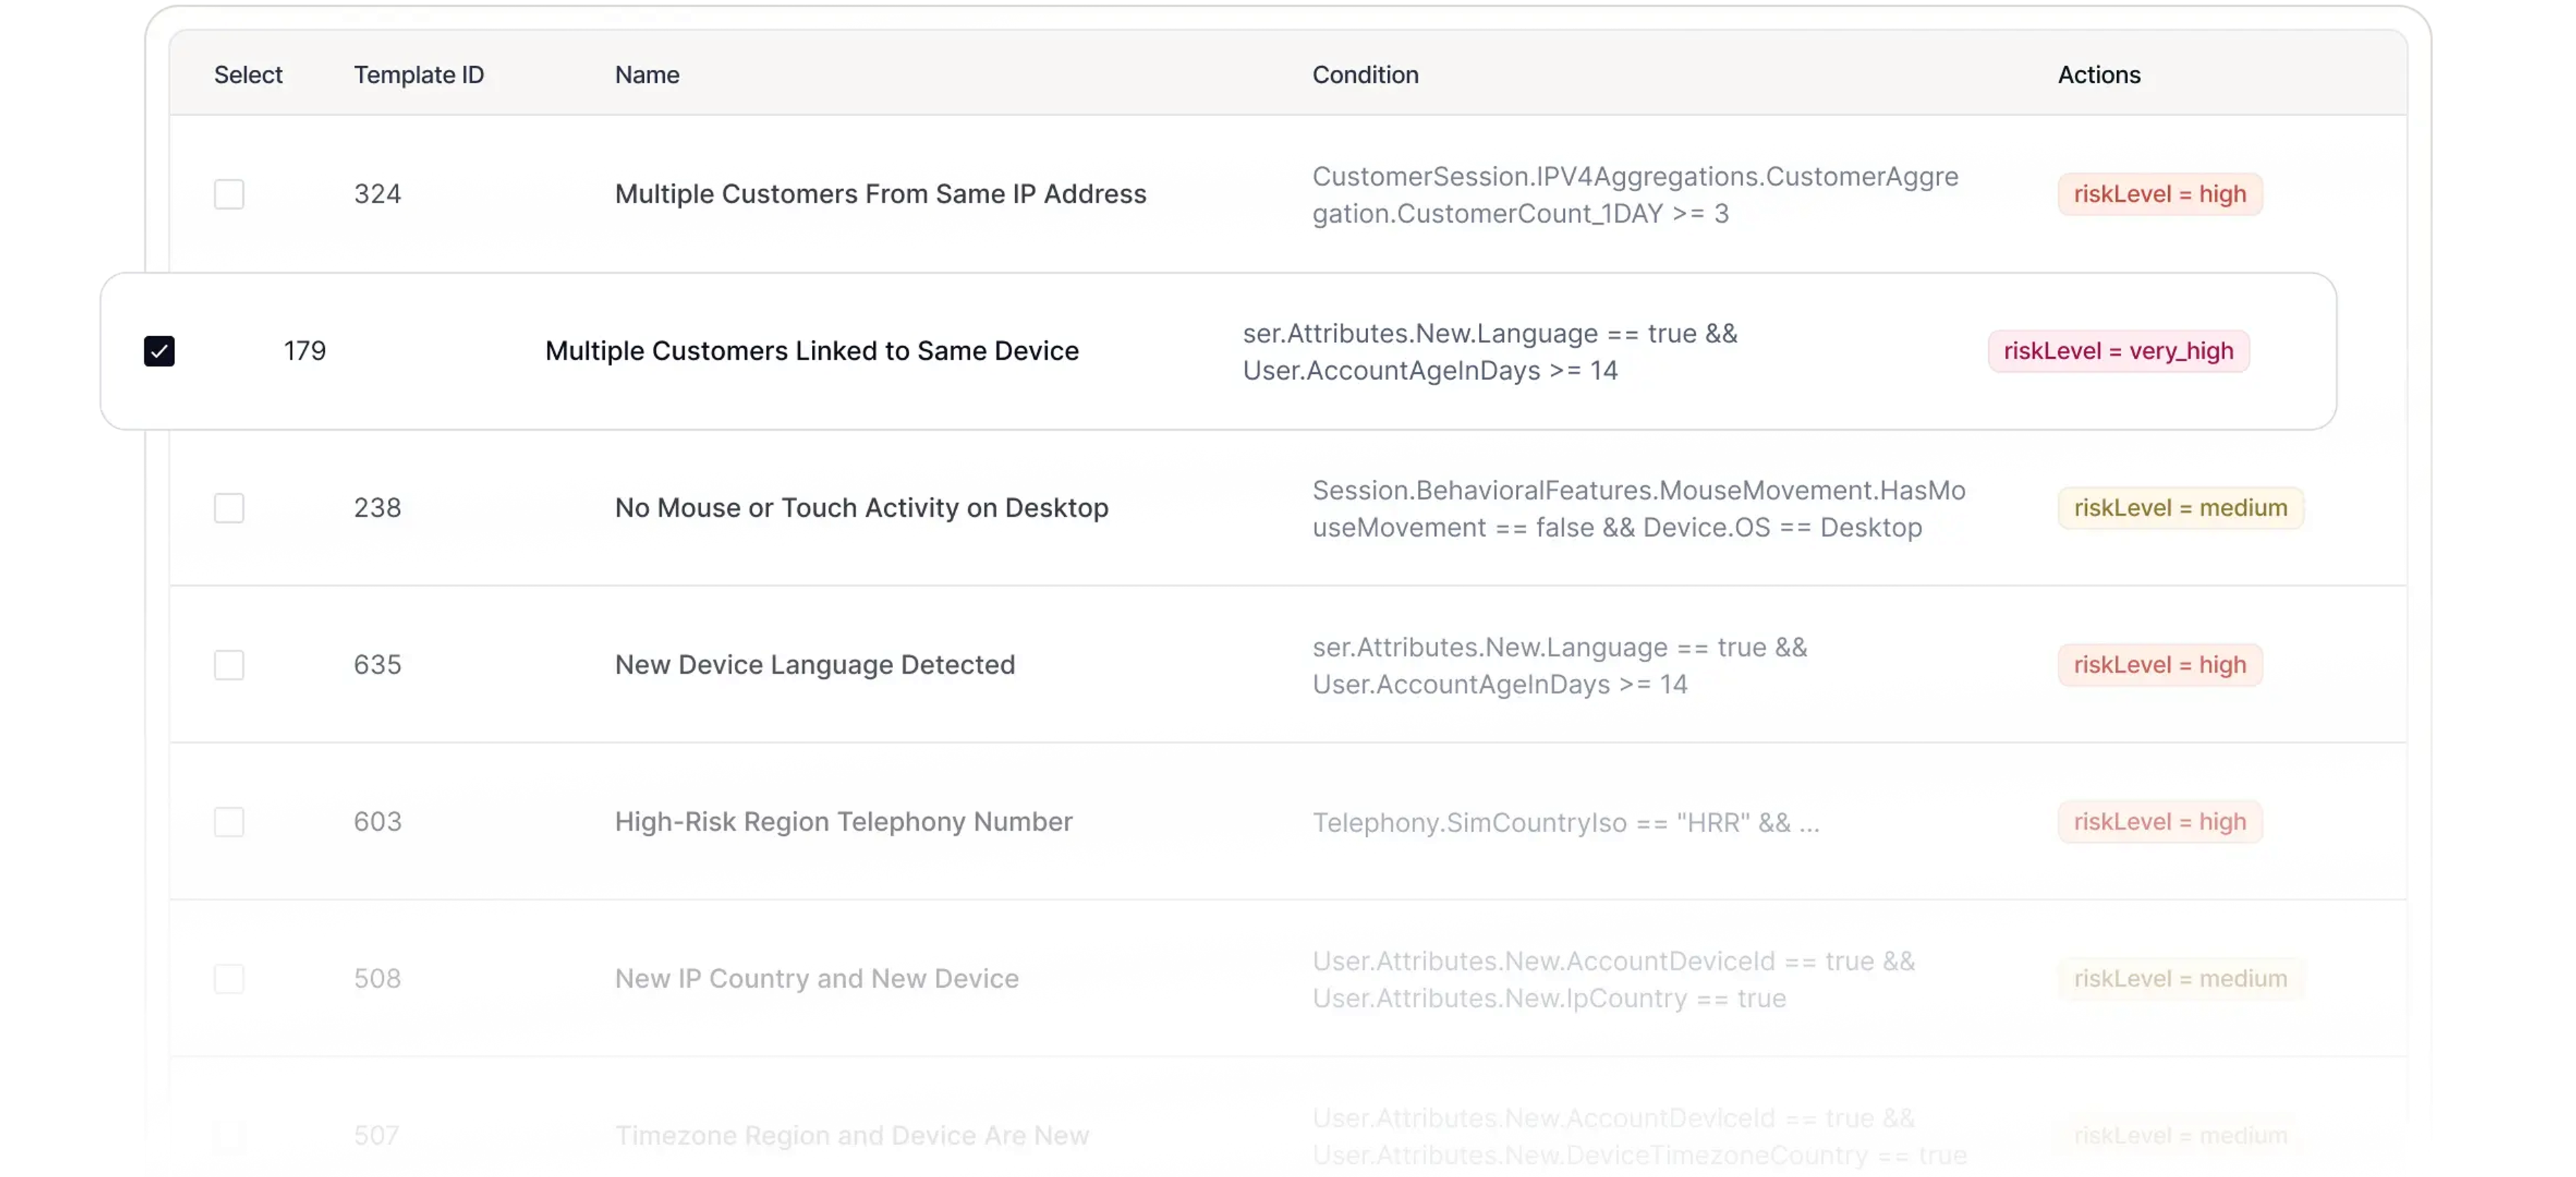Click the Select column header
This screenshot has width=2576, height=1177.
click(248, 75)
